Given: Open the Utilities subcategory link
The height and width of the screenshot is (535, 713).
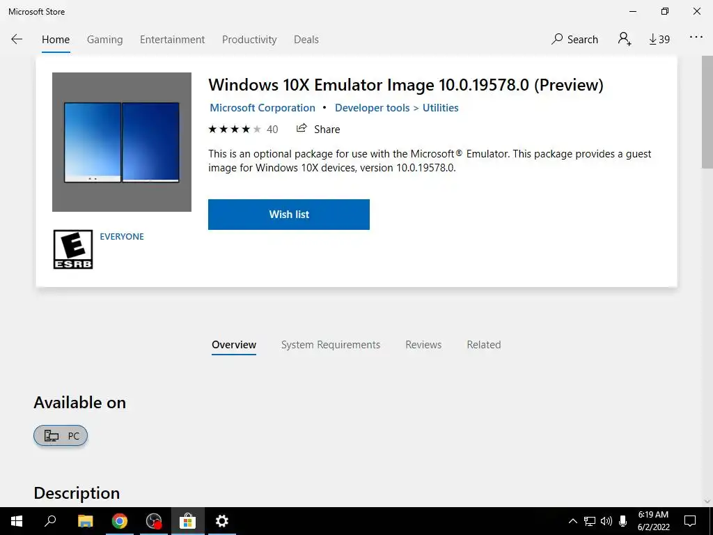Looking at the screenshot, I should click(441, 108).
